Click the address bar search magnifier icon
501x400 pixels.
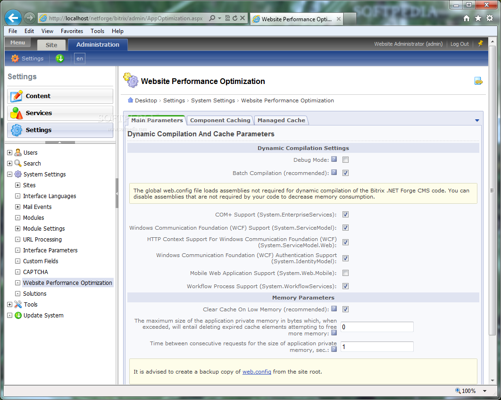click(x=212, y=18)
